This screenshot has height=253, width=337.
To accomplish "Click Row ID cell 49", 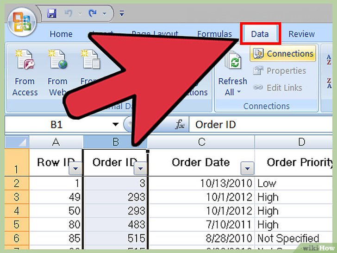I will [x=56, y=197].
